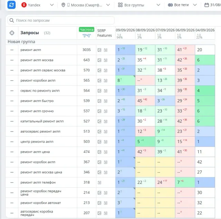Click the image SERP icon for ремонт акпп
Viewport: 221px width, 219px height.
pos(99,50)
